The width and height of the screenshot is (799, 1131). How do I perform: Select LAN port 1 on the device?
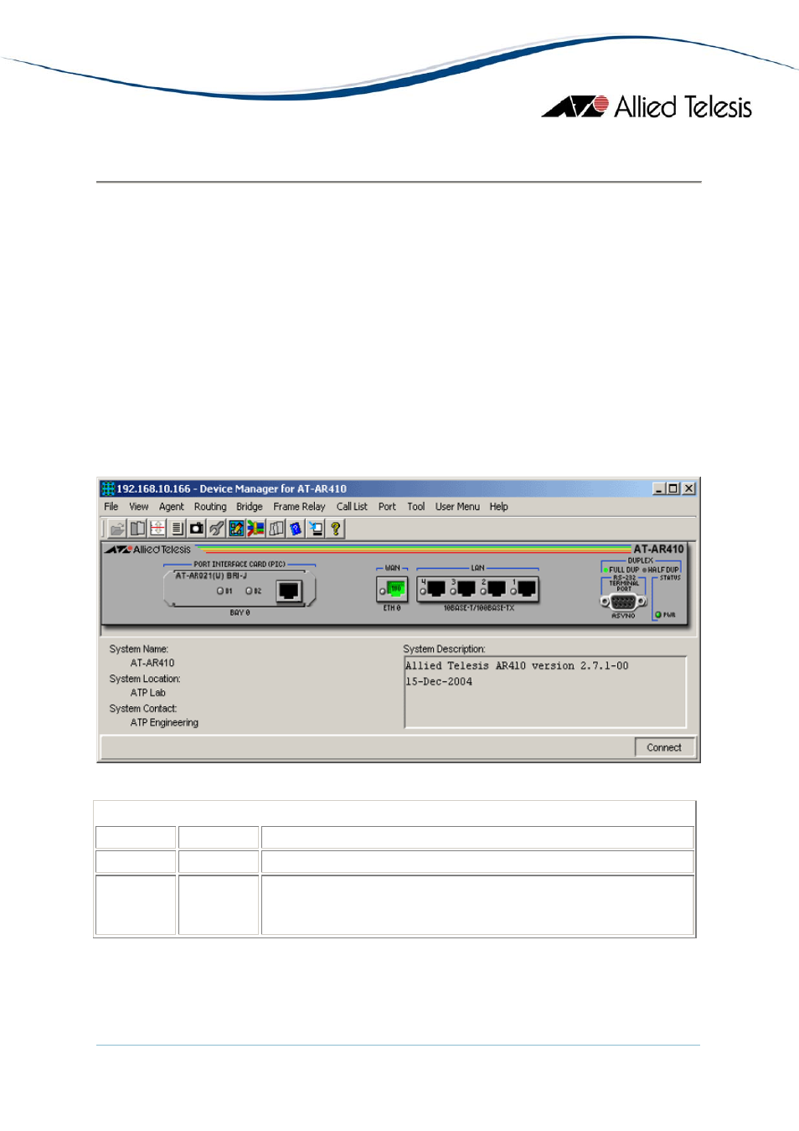click(x=527, y=589)
